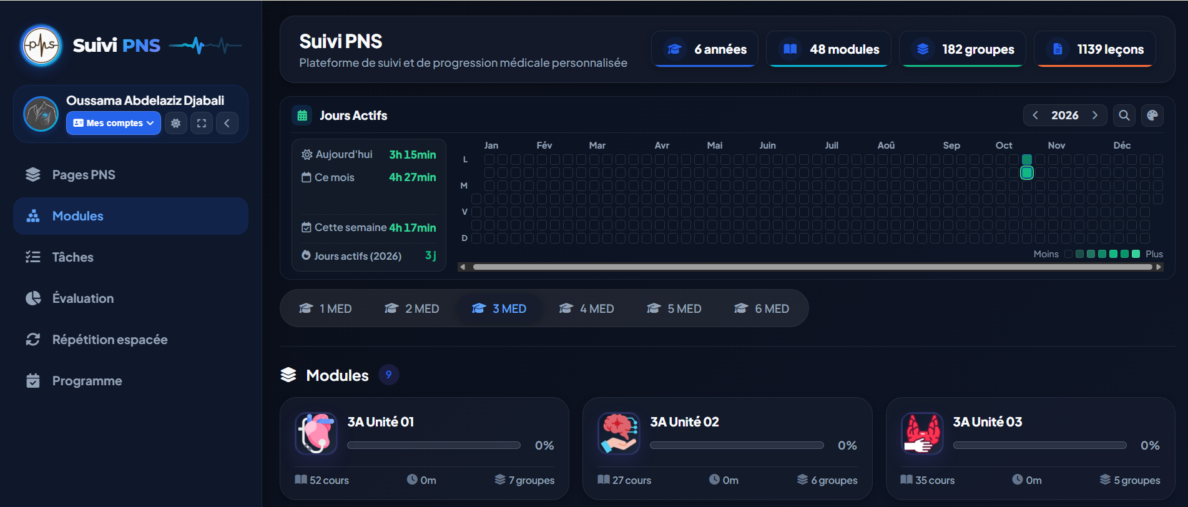Open the color palette theme icon

click(x=1152, y=116)
